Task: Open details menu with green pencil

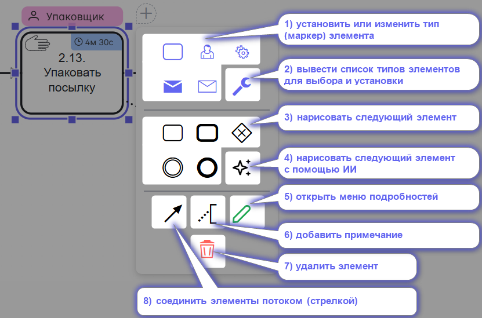Action: (x=247, y=212)
